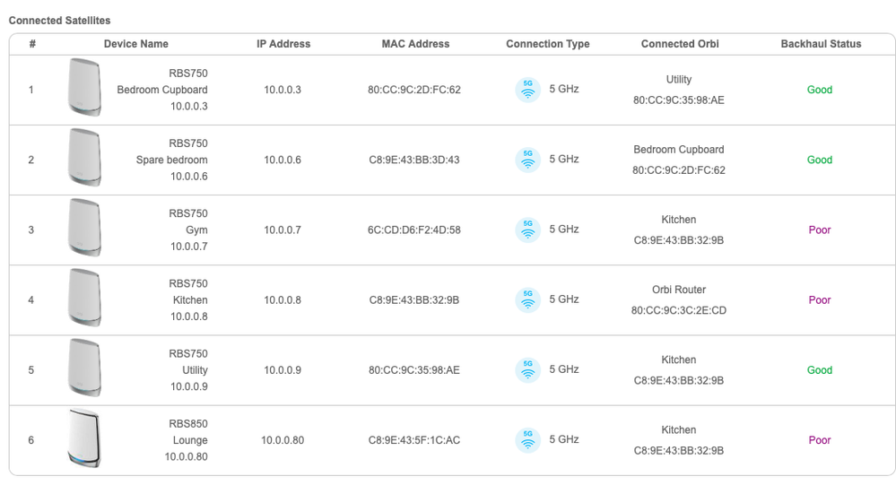Screen dimensions: 896x494
Task: Click the 5G Wi-Fi icon in Utility row
Action: coord(528,369)
